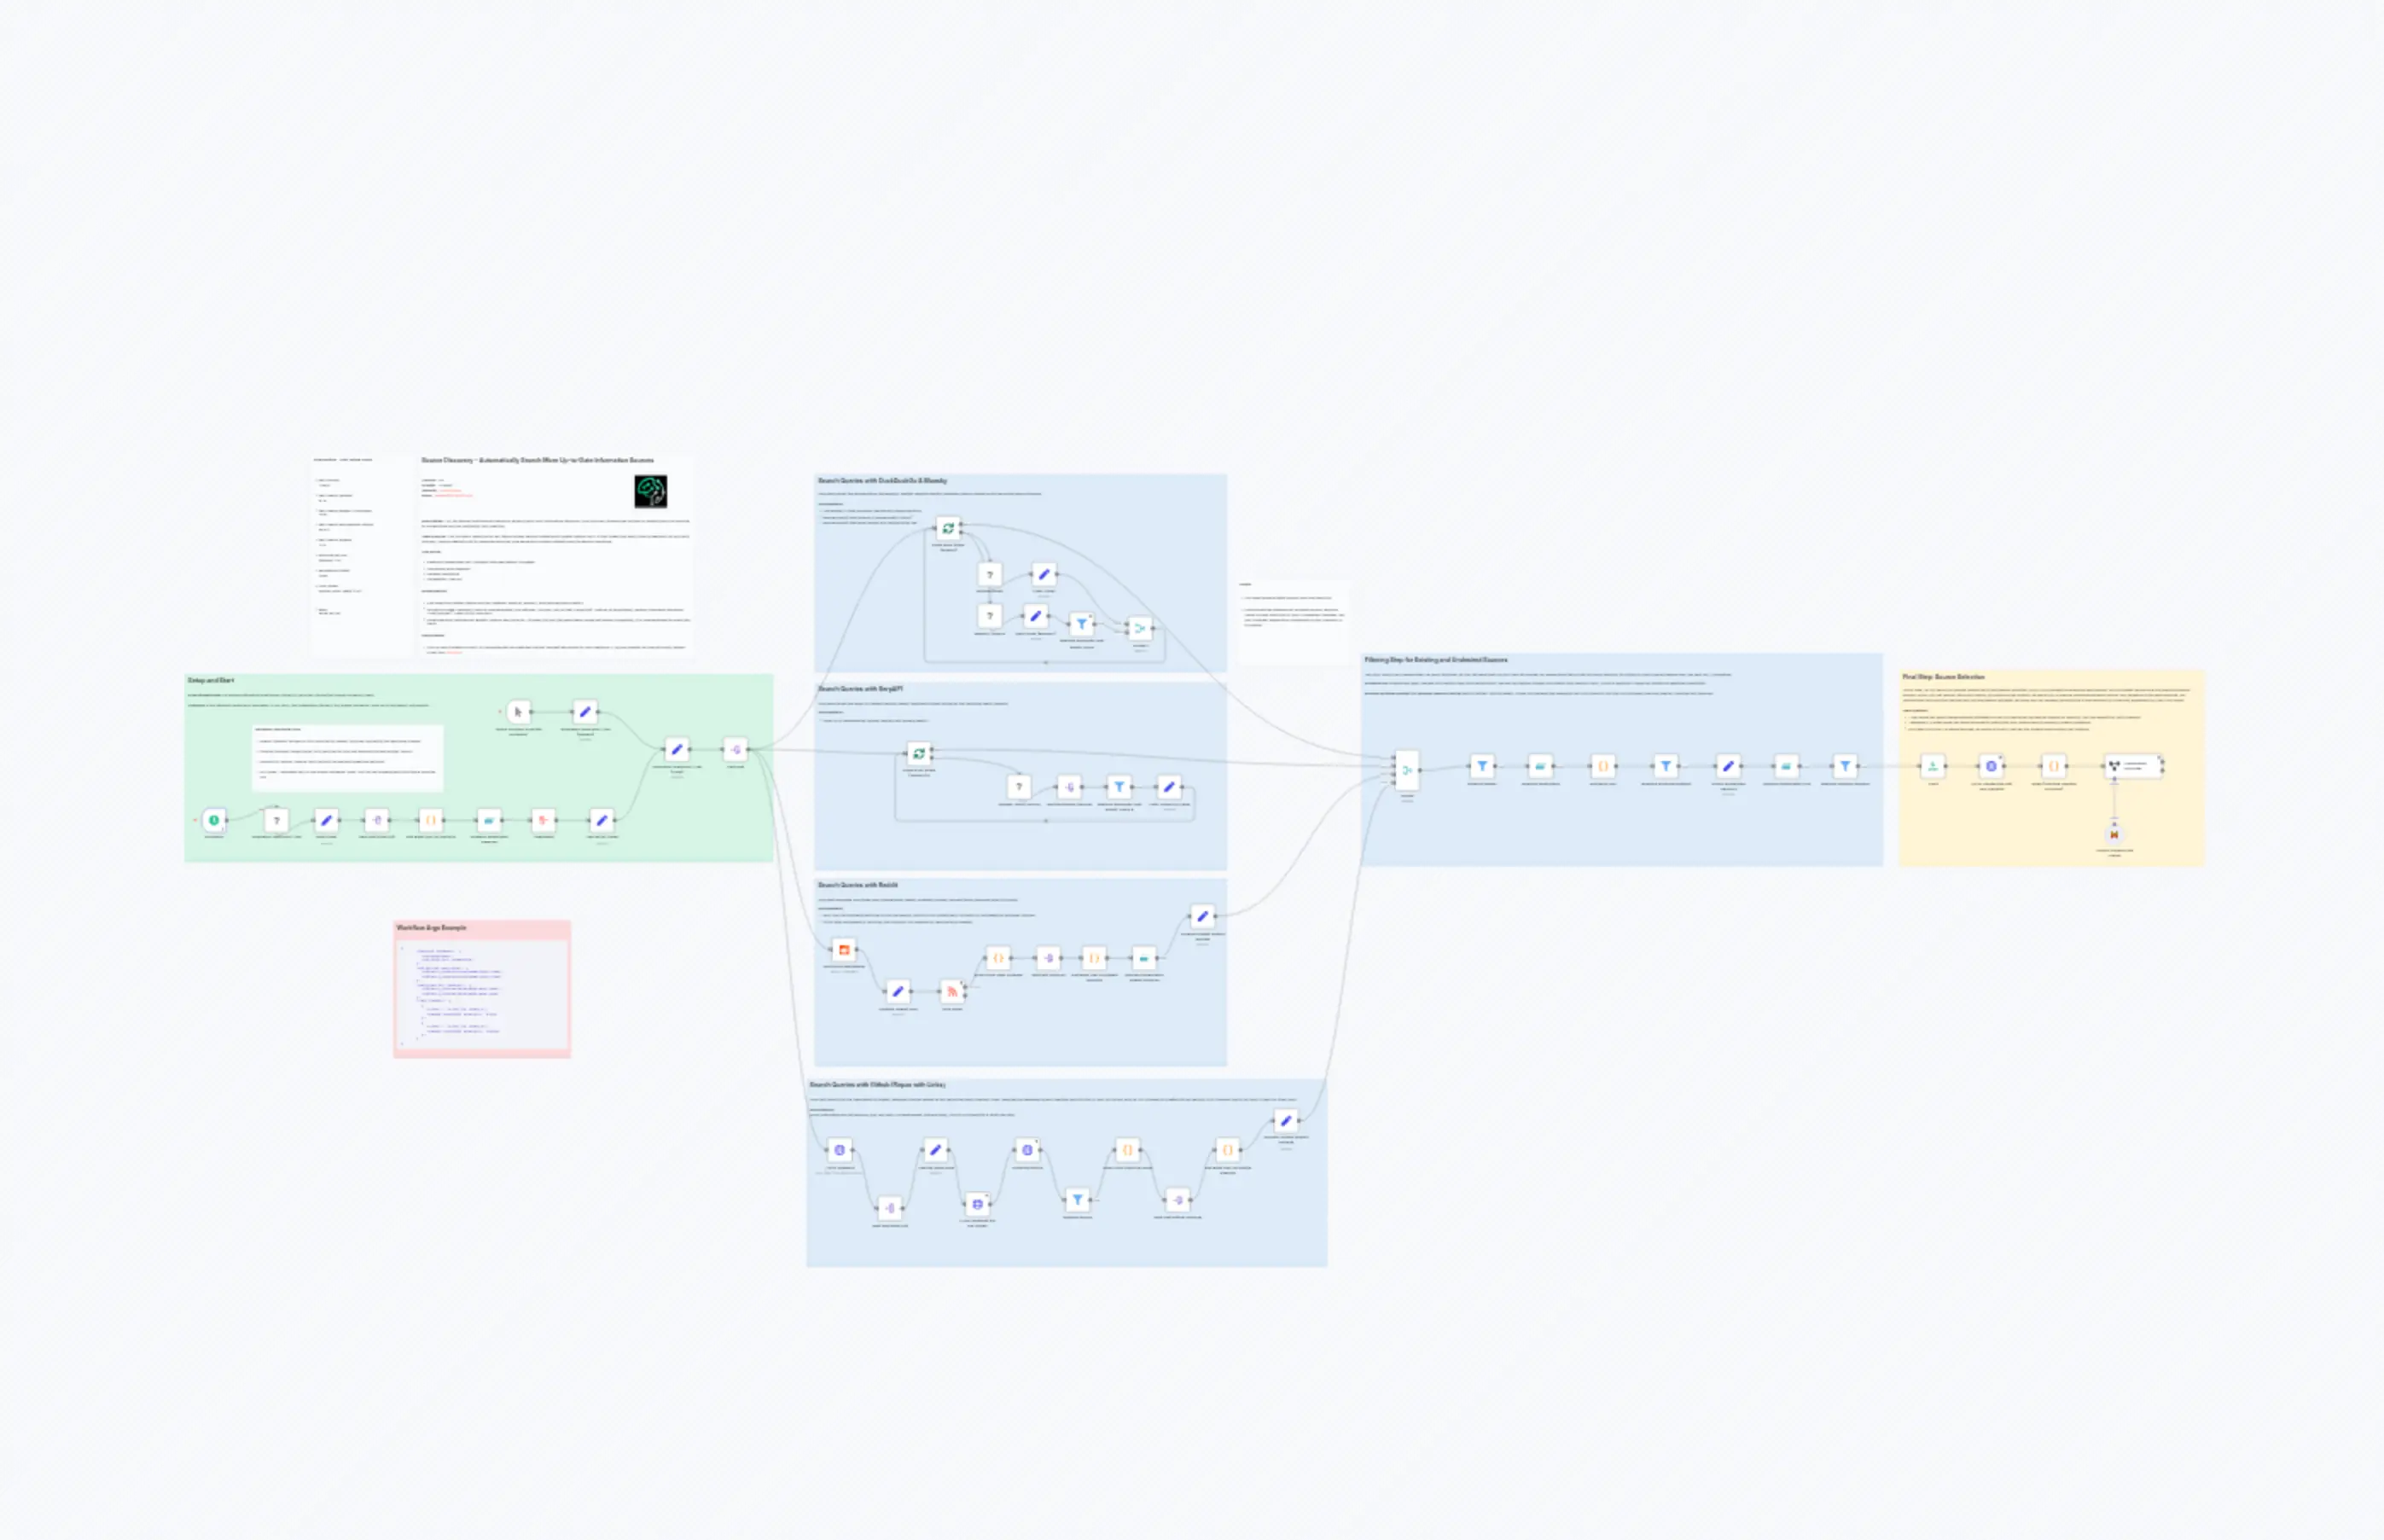Open the Edit Fields pencil node before the Merge
The height and width of the screenshot is (1540, 2384).
click(1203, 915)
